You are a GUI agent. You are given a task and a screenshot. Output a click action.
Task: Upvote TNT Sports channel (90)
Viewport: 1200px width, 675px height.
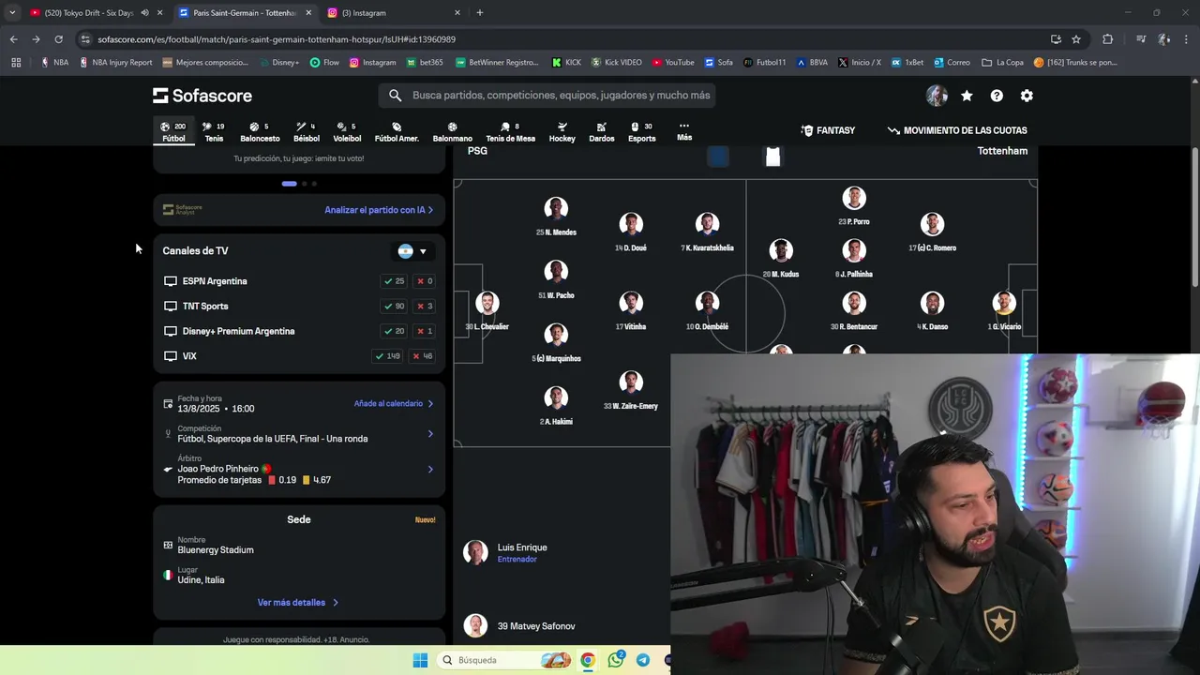[x=394, y=307]
